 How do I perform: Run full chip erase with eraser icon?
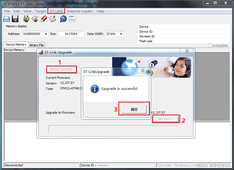tap(44, 19)
